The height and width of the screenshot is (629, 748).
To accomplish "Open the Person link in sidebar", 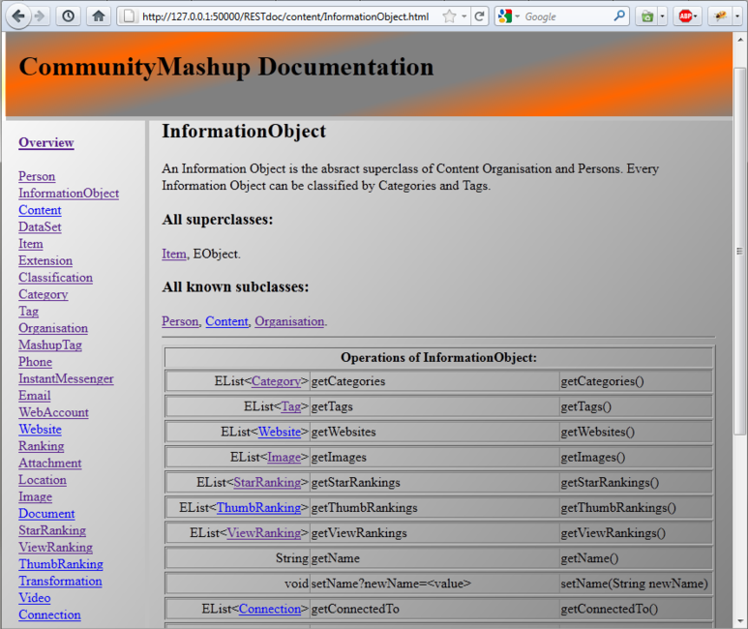I will [37, 176].
